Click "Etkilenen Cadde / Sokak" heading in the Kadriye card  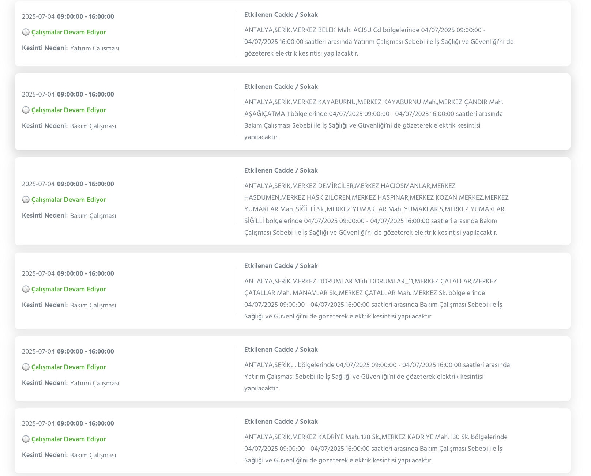[281, 422]
